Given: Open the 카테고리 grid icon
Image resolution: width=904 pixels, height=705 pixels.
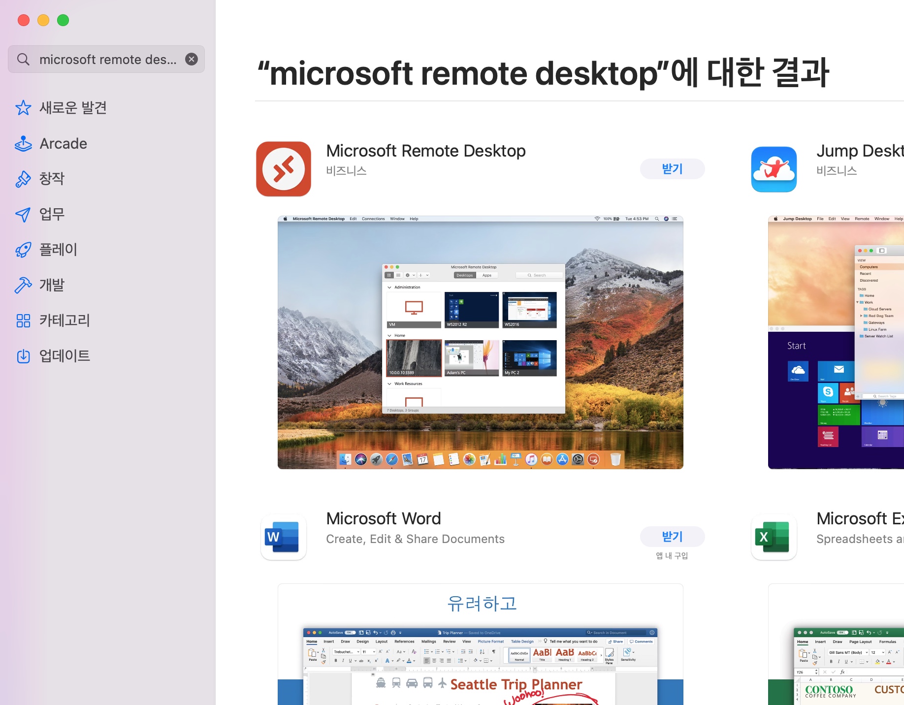Looking at the screenshot, I should 23,320.
